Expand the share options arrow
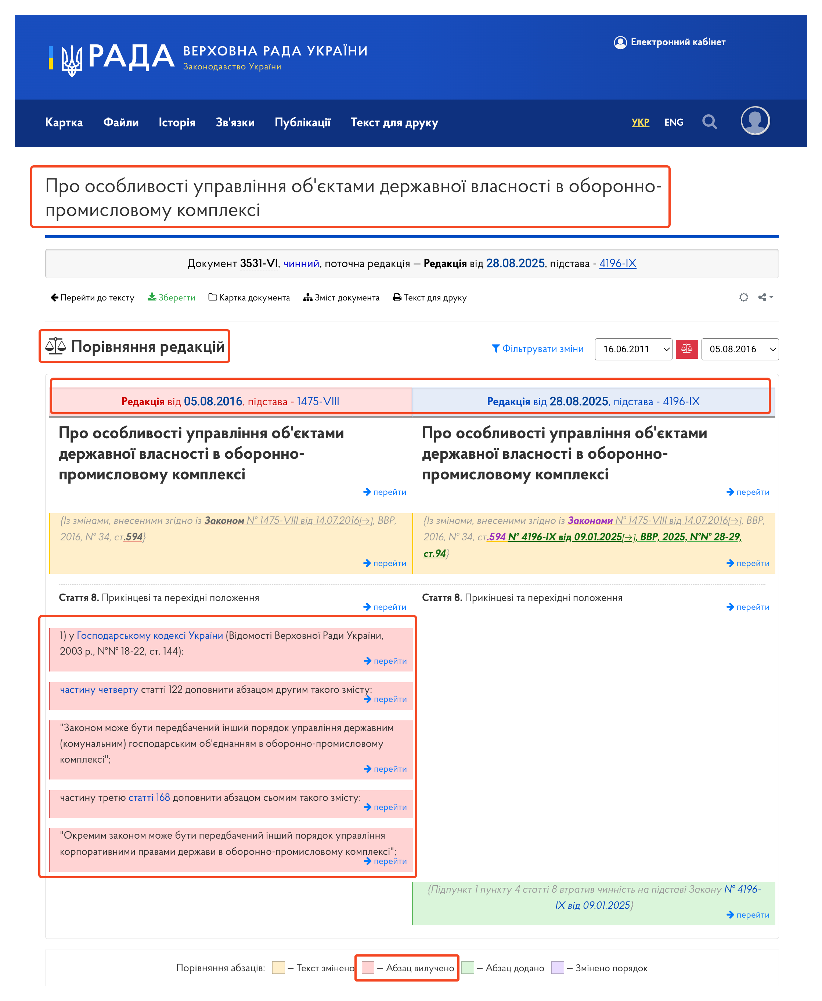Screen dimensions: 822x1001 pos(771,298)
